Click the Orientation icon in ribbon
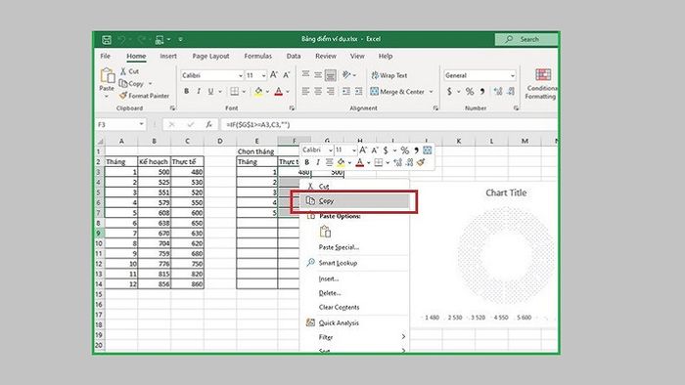Viewport: 685px width, 385px height. coord(346,75)
